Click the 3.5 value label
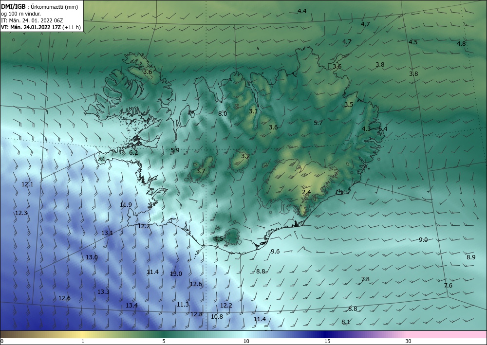Viewport: 487px width, 345px height. coord(349,105)
